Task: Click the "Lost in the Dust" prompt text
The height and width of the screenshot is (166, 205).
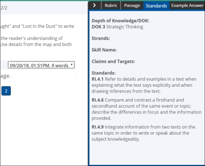Action: (39, 26)
